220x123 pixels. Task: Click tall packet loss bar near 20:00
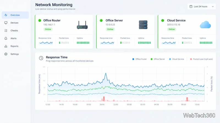pos(104,99)
